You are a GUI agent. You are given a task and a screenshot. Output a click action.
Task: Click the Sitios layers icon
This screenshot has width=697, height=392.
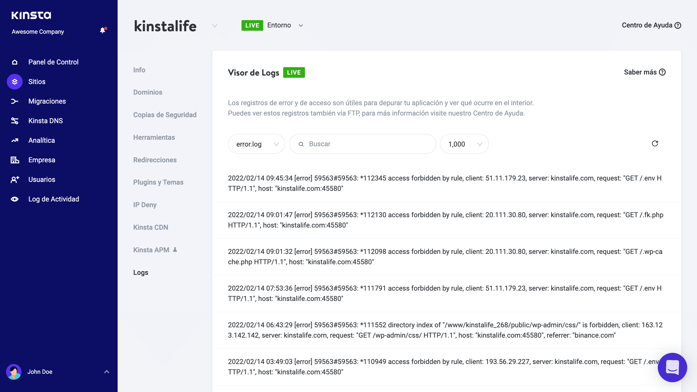15,82
